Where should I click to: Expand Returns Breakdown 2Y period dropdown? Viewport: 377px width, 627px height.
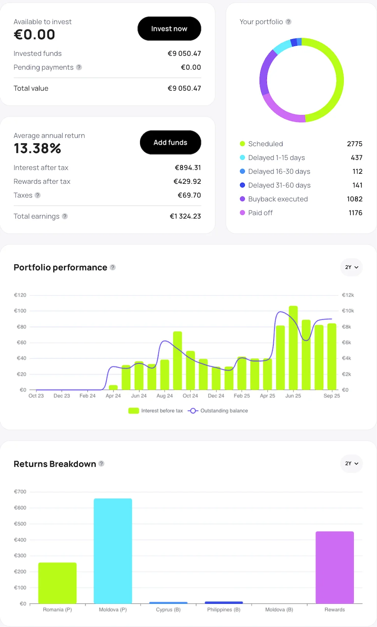[351, 463]
